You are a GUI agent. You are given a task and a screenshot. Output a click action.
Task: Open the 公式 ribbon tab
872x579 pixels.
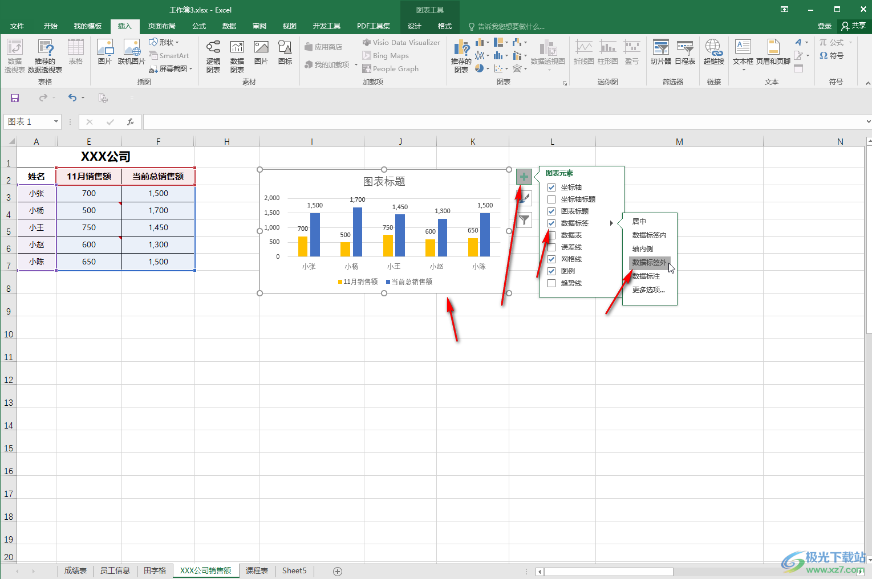coord(199,26)
